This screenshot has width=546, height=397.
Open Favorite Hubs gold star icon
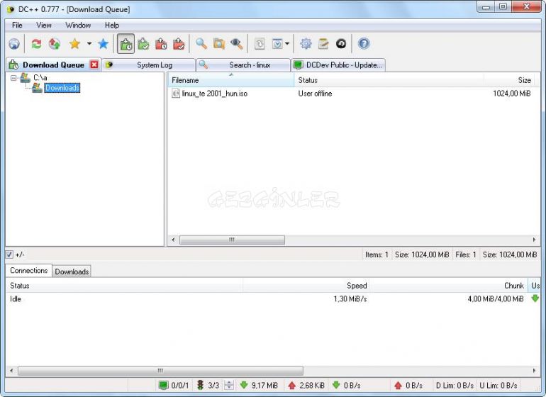coord(74,44)
